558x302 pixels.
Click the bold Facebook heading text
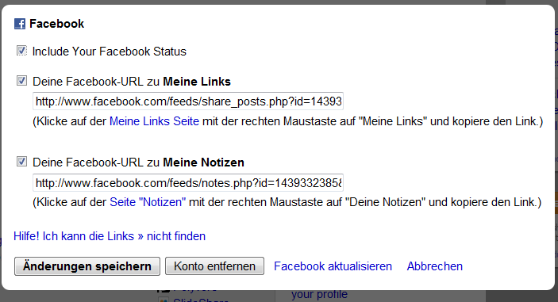(x=56, y=24)
